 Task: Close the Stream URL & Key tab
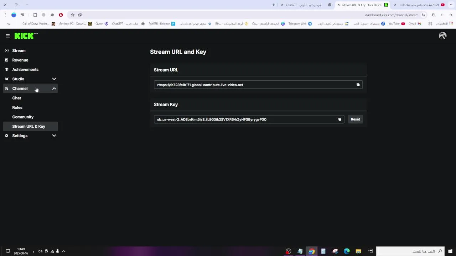tap(338, 5)
